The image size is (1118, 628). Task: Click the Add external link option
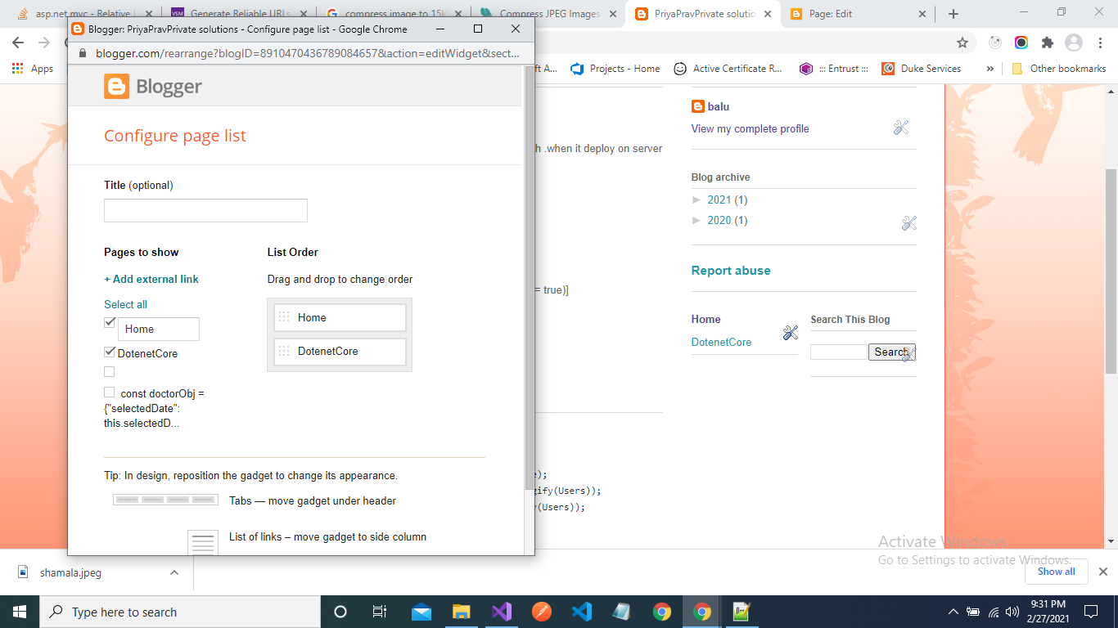[x=151, y=279]
